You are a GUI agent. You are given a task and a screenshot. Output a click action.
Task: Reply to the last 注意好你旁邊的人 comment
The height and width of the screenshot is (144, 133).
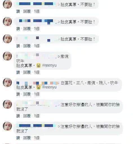(x=27, y=138)
